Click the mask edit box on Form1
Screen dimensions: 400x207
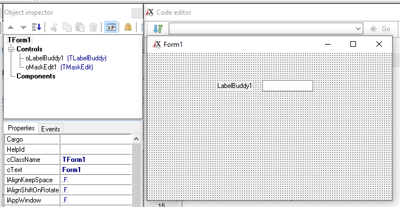288,86
